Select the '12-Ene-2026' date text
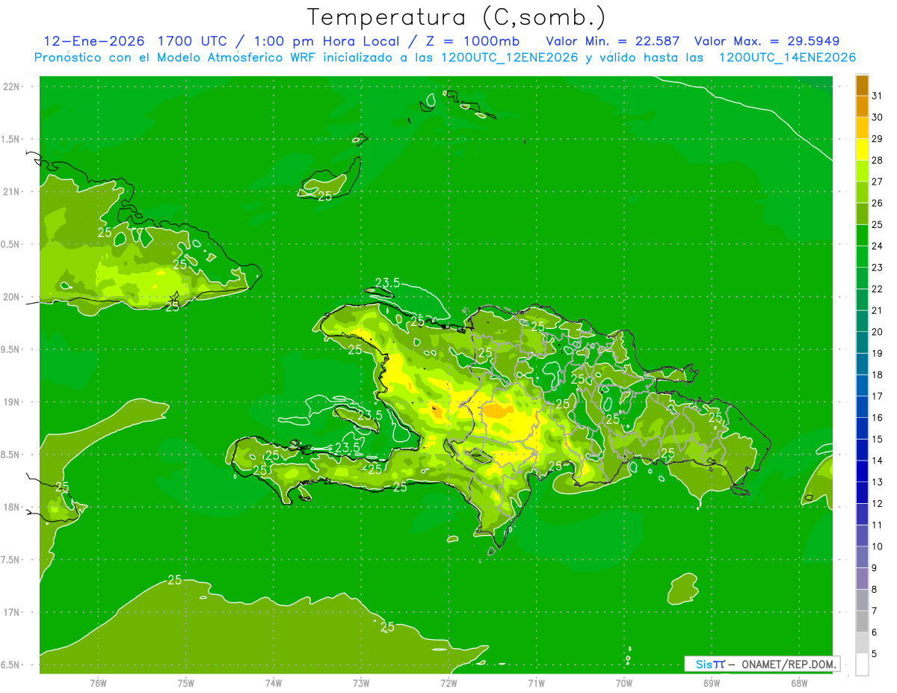 [96, 41]
